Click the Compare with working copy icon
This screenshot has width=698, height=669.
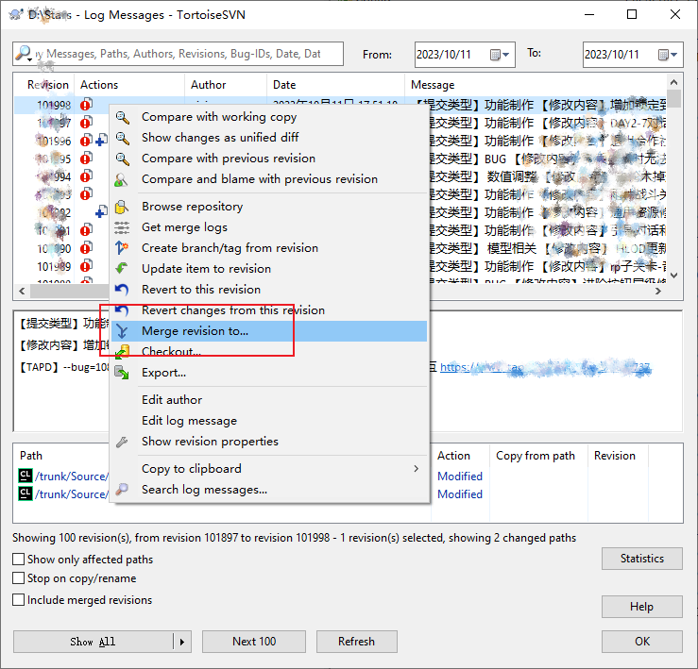tap(122, 117)
